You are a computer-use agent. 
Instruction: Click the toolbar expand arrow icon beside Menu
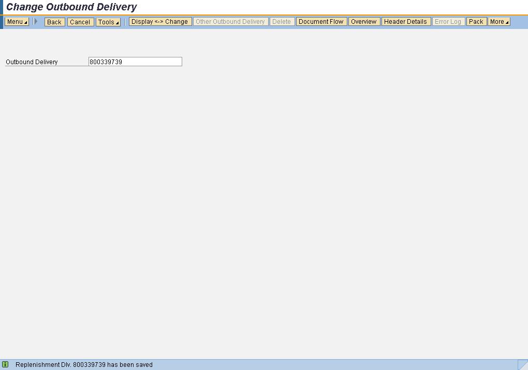[35, 22]
